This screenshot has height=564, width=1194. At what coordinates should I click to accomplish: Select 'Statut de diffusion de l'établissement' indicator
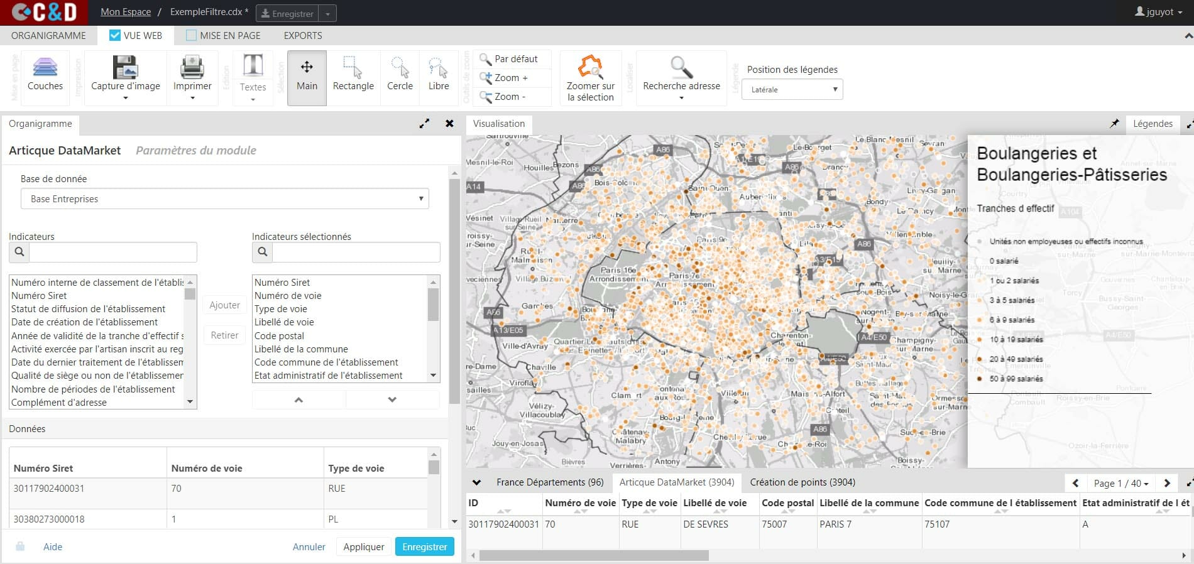[88, 309]
